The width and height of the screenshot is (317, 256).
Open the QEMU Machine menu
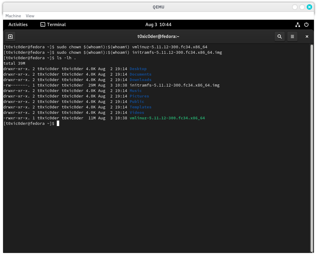pyautogui.click(x=13, y=16)
